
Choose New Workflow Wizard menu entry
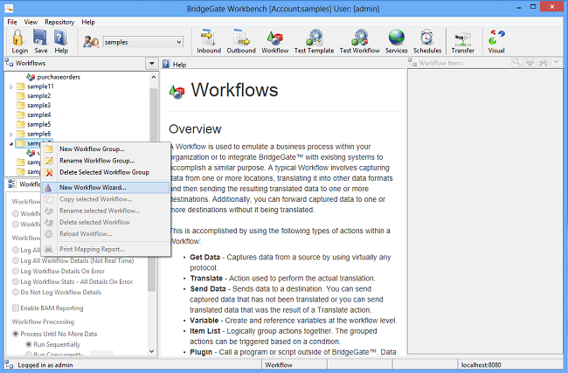pos(93,187)
